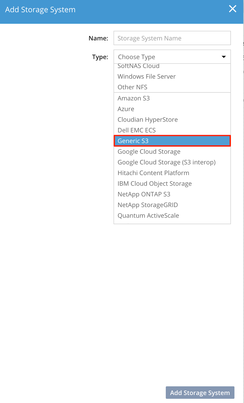Select Other NFS storage type
244x403 pixels.
click(x=132, y=87)
